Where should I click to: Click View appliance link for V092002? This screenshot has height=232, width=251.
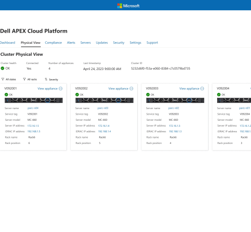tap(118, 89)
